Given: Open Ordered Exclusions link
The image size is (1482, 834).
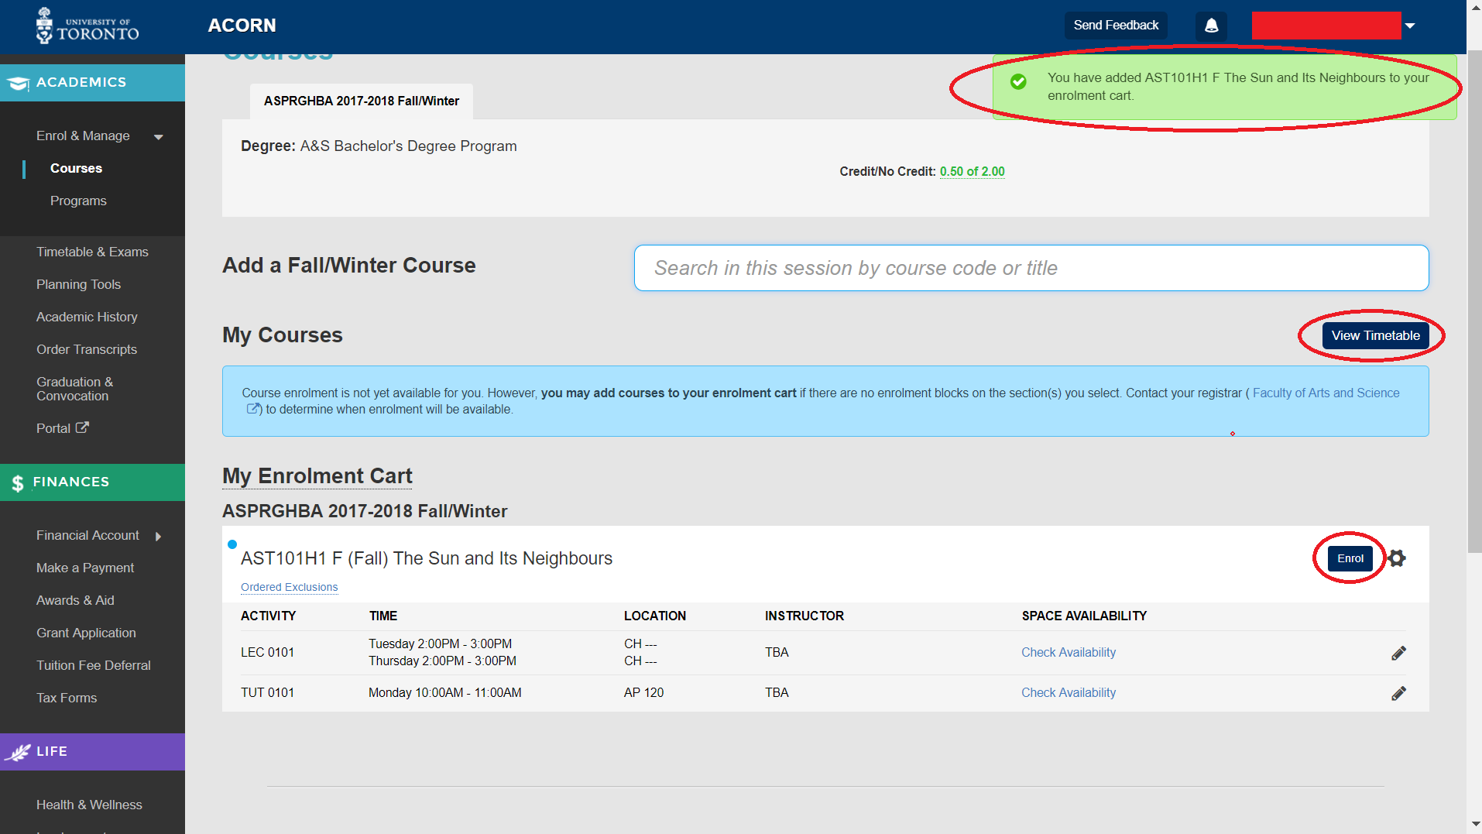Looking at the screenshot, I should [x=289, y=587].
